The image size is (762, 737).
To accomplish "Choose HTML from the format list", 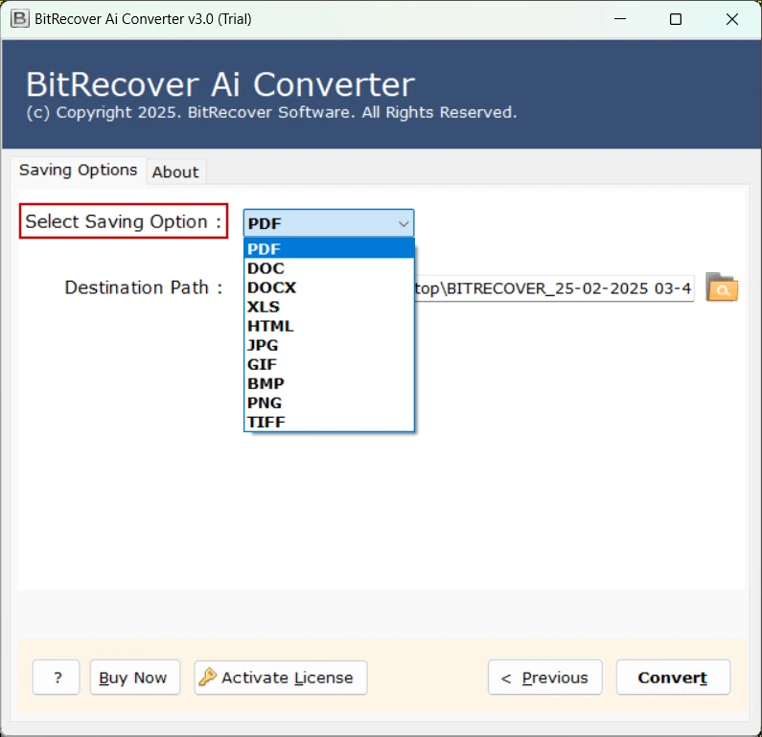I will coord(329,326).
